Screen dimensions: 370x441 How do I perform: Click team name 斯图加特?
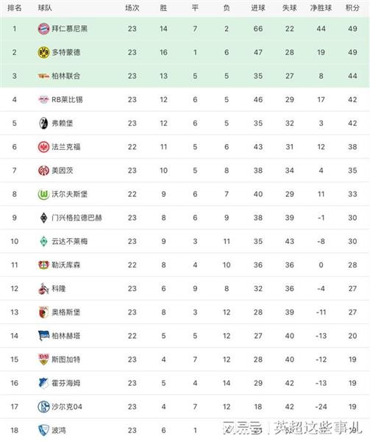click(66, 359)
